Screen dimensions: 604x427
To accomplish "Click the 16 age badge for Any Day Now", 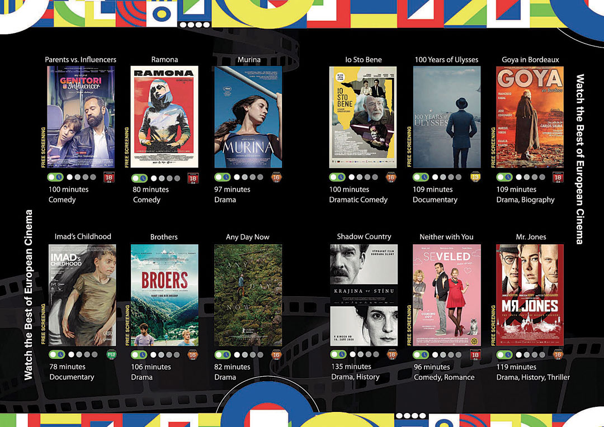I will 276,354.
